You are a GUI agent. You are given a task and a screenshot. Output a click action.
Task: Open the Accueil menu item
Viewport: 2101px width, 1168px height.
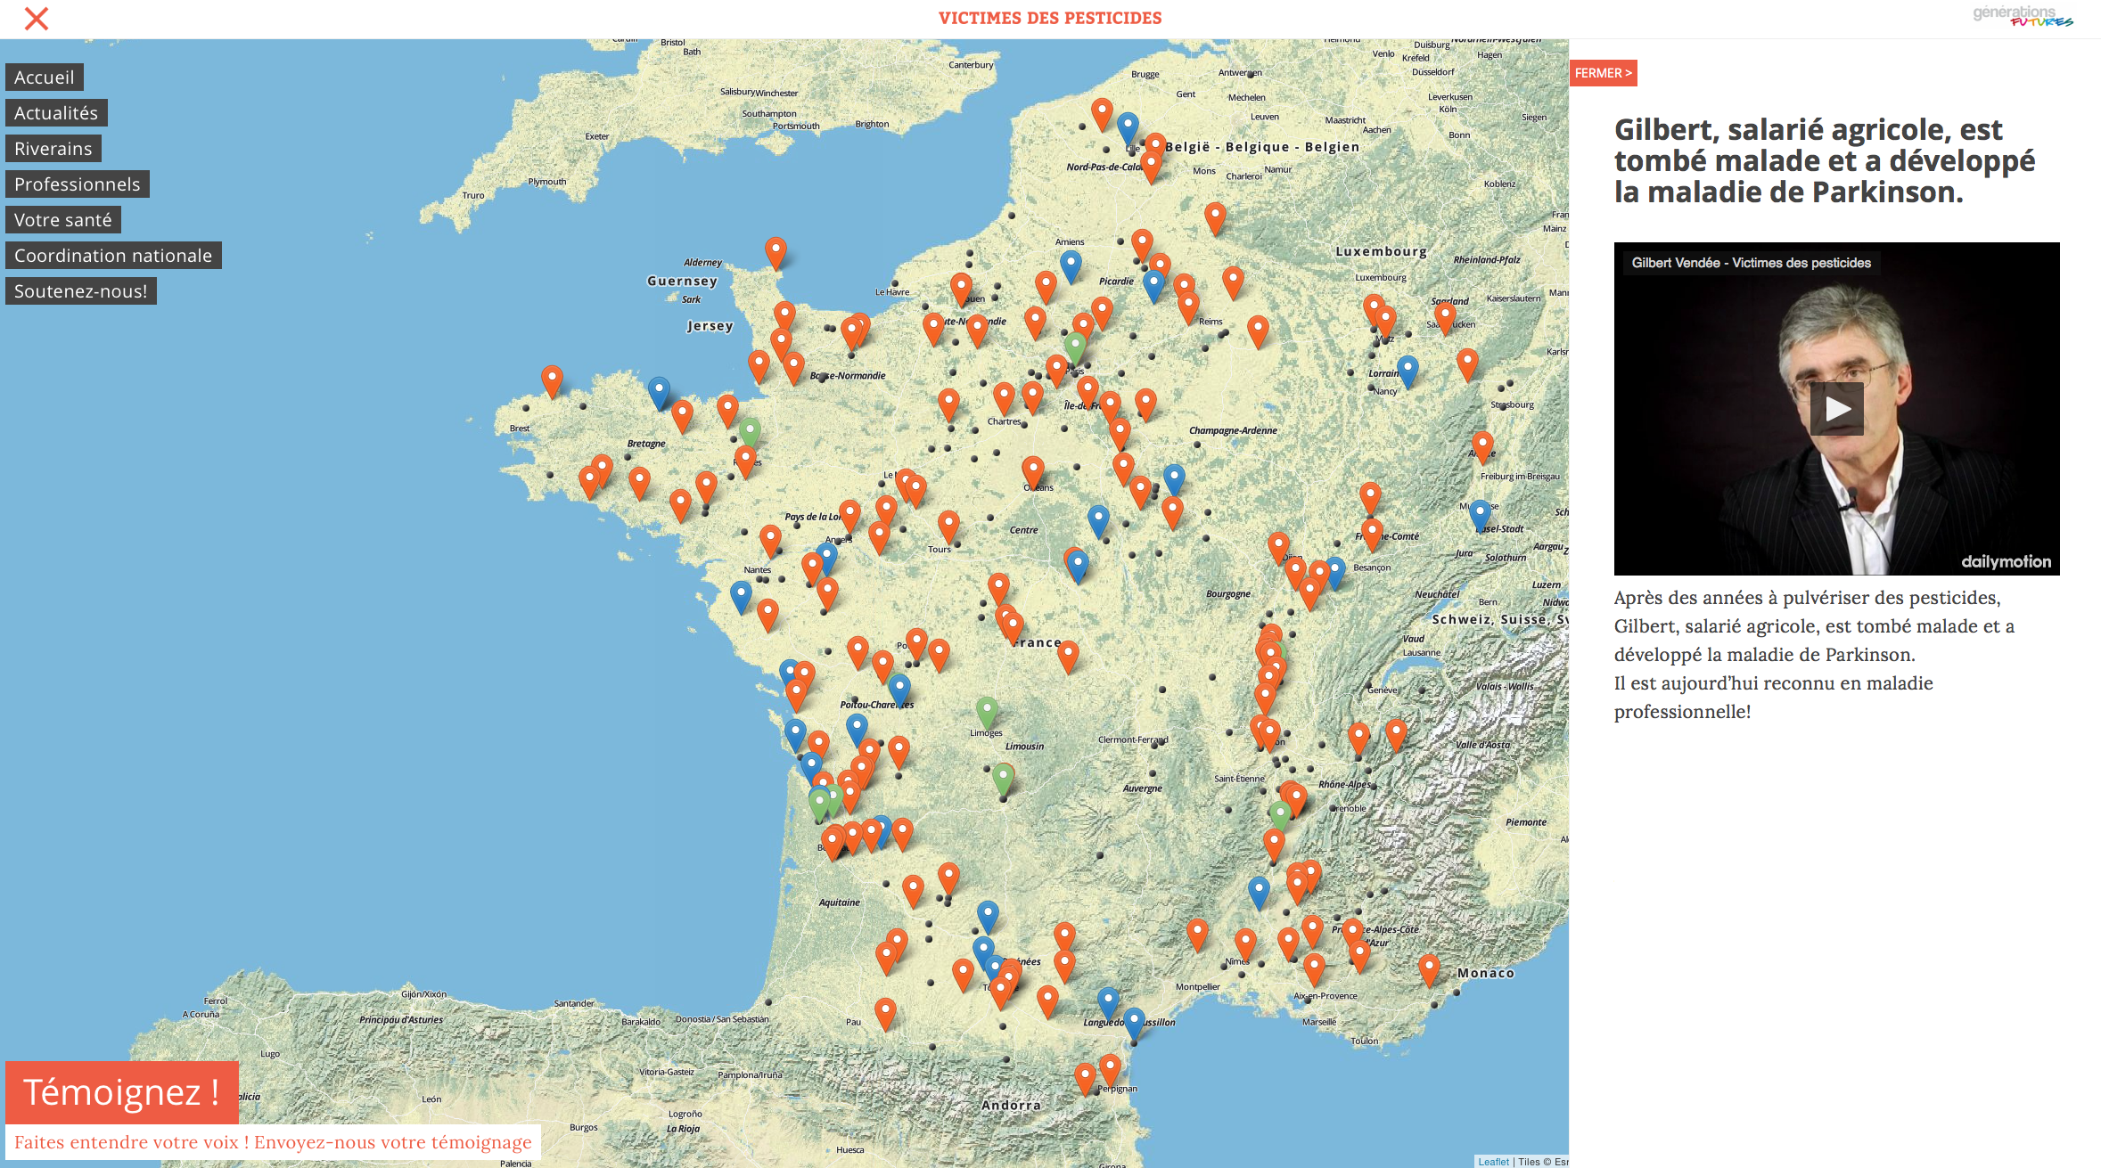coord(45,78)
